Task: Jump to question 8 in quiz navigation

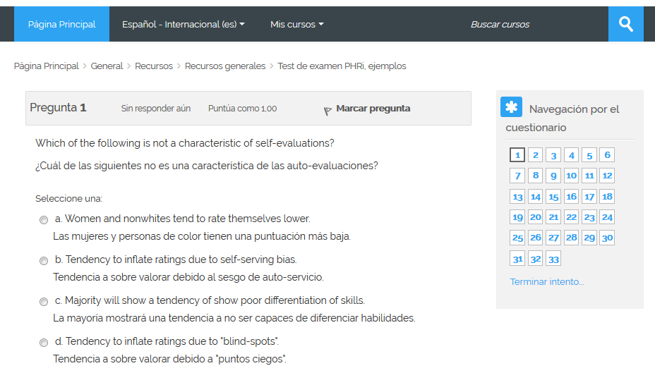Action: click(536, 176)
